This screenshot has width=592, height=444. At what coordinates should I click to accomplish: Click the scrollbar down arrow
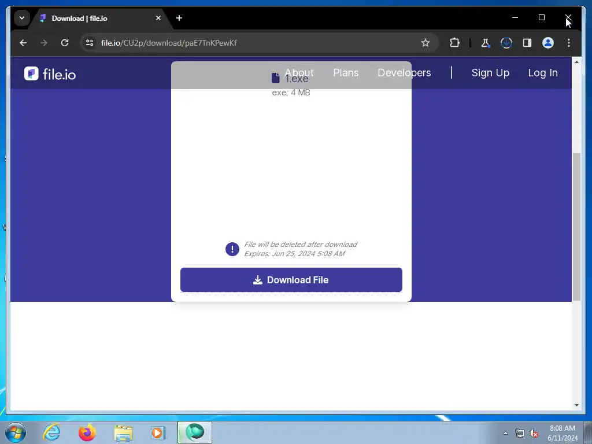576,405
